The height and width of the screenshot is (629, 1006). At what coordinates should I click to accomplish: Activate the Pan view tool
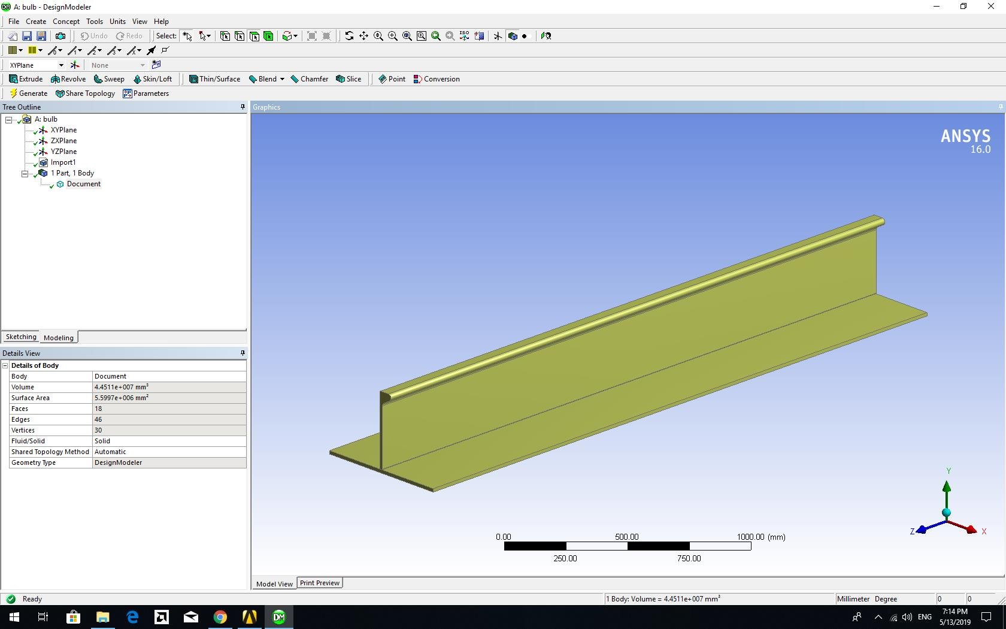click(363, 36)
